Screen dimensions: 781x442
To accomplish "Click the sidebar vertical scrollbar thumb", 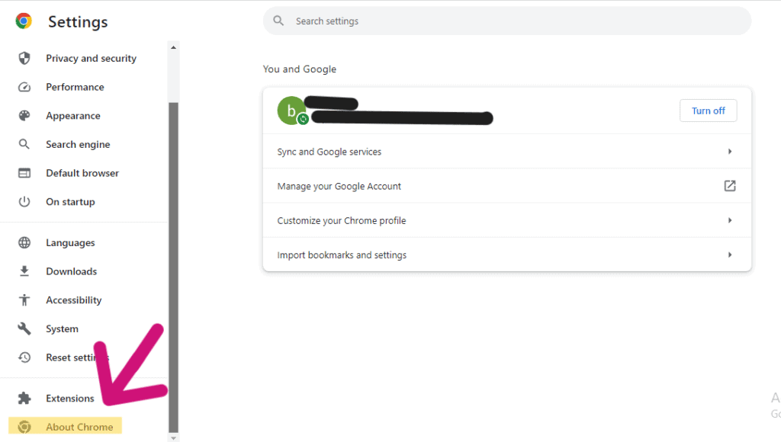I will (173, 267).
